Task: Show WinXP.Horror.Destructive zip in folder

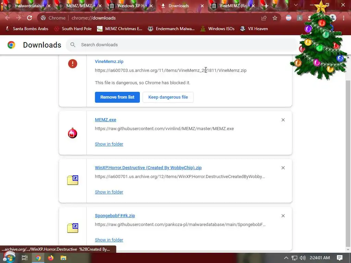Action: [x=109, y=192]
